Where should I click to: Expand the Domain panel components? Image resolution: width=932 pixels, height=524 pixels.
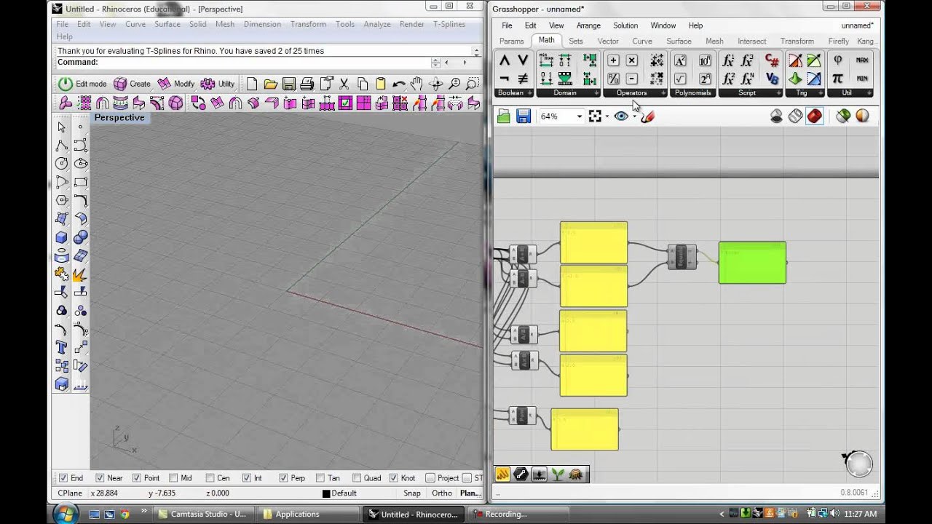597,93
